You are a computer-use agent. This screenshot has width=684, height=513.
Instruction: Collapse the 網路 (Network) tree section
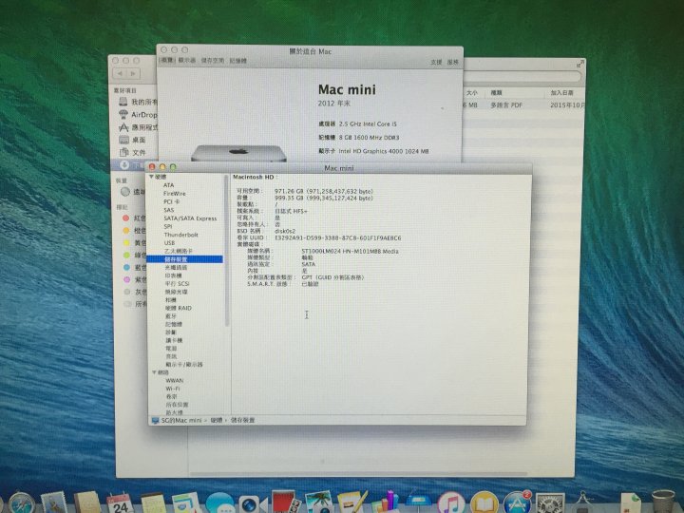click(154, 372)
